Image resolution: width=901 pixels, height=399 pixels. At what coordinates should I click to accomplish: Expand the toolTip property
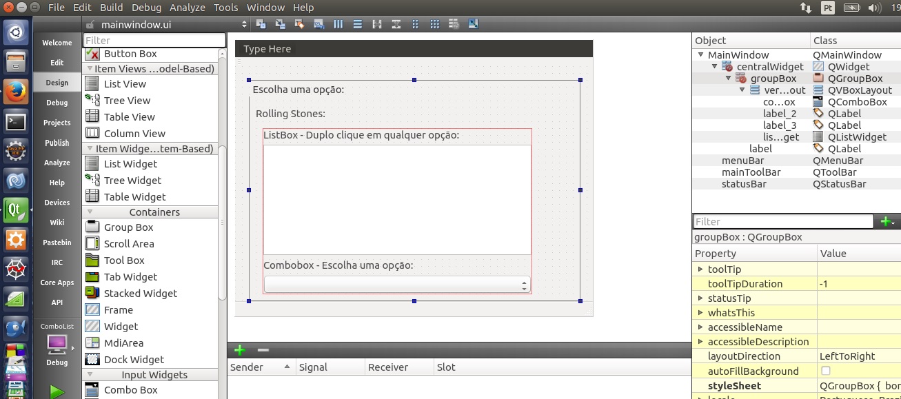(700, 269)
